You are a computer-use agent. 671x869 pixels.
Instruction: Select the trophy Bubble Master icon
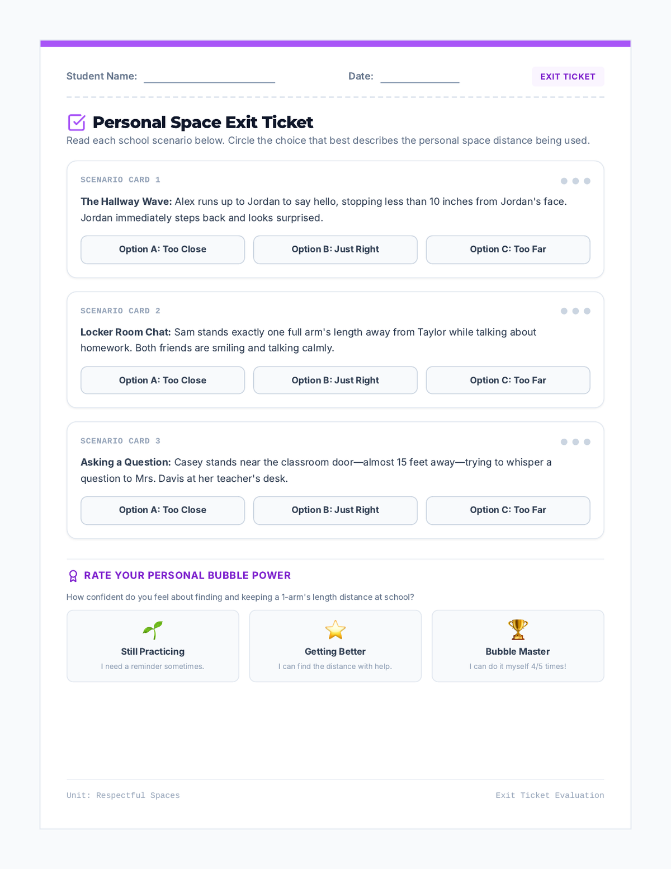click(x=518, y=630)
